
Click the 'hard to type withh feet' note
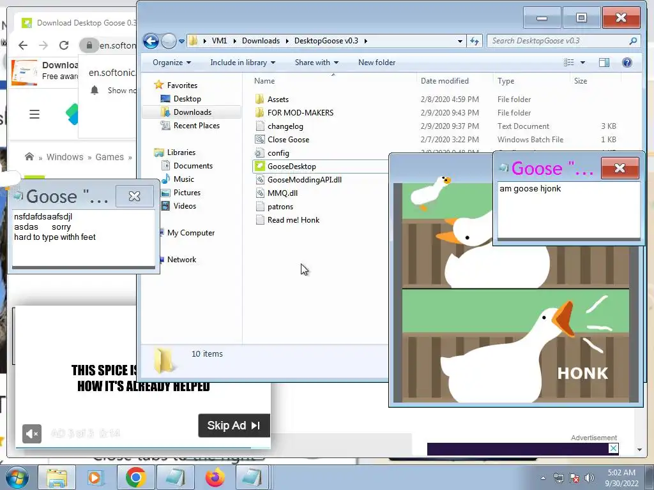point(55,237)
